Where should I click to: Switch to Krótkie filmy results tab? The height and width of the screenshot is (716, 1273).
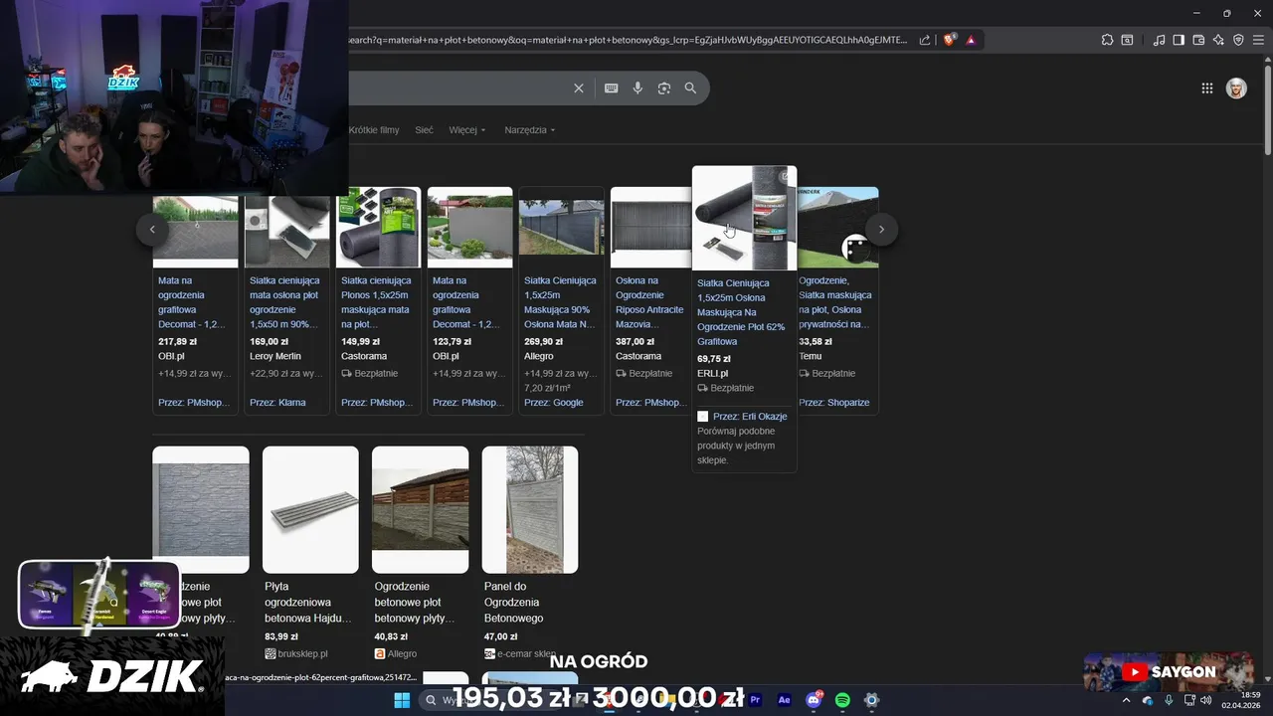[x=374, y=130]
